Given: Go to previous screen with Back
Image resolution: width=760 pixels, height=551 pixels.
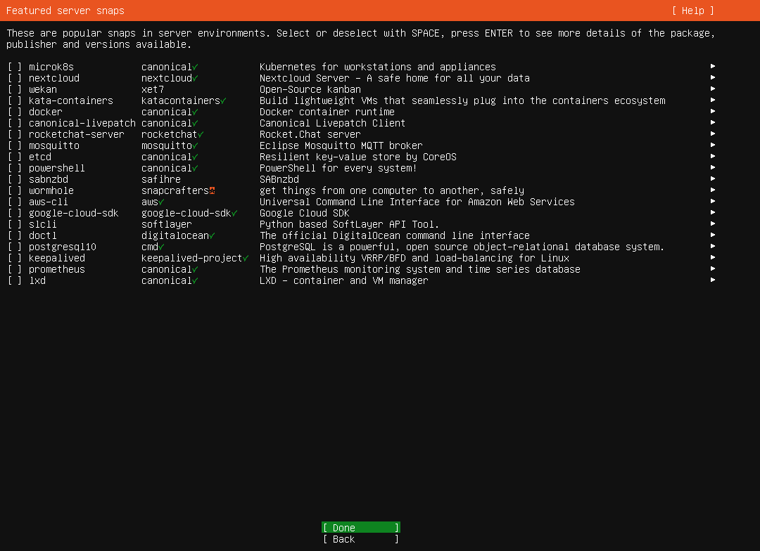Looking at the screenshot, I should tap(360, 539).
